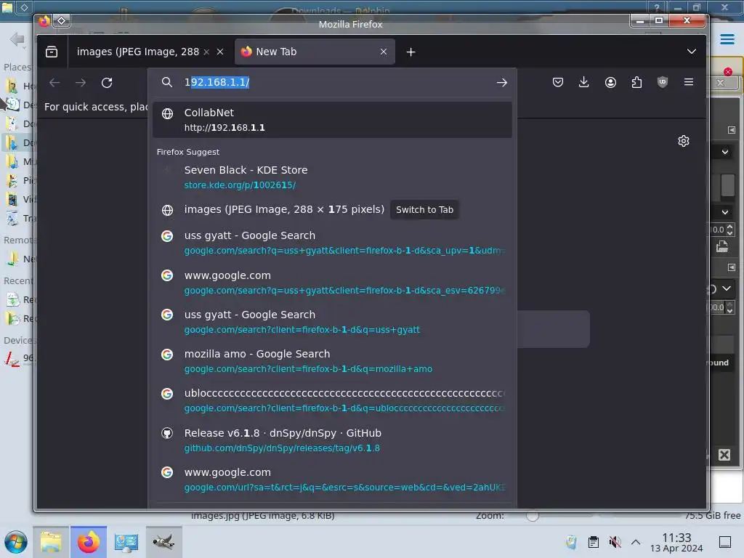Screen dimensions: 744x558
Task: Toggle the pin icon on Firefox titlebar
Action: point(62,21)
